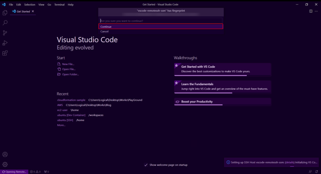Image resolution: width=321 pixels, height=174 pixels.
Task: Click the path C:\Users\Logical\Desktop\Works\PlayGround
Action: [x=115, y=100]
